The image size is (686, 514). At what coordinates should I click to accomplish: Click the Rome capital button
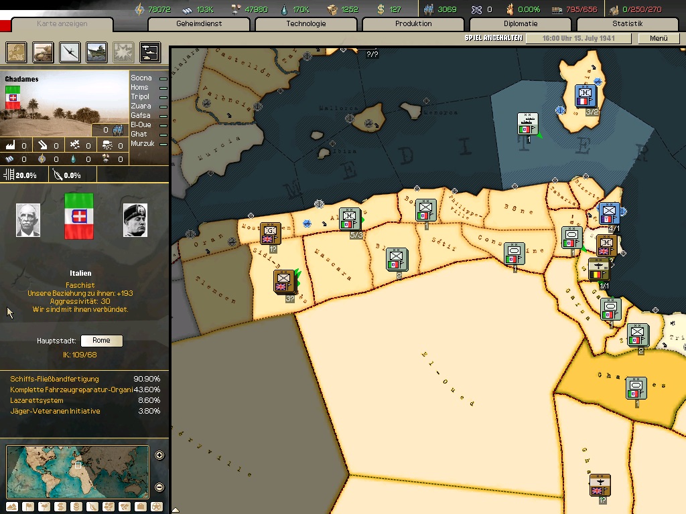(x=102, y=341)
